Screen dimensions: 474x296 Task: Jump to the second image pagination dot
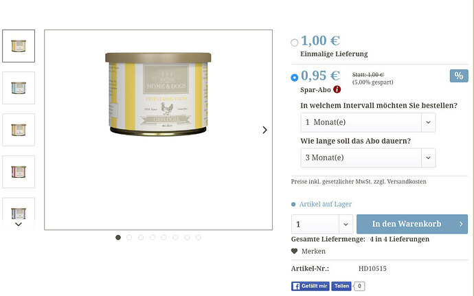coord(129,238)
